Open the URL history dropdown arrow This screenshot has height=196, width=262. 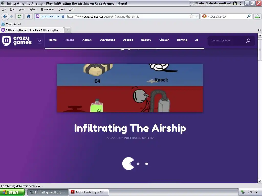click(x=197, y=16)
